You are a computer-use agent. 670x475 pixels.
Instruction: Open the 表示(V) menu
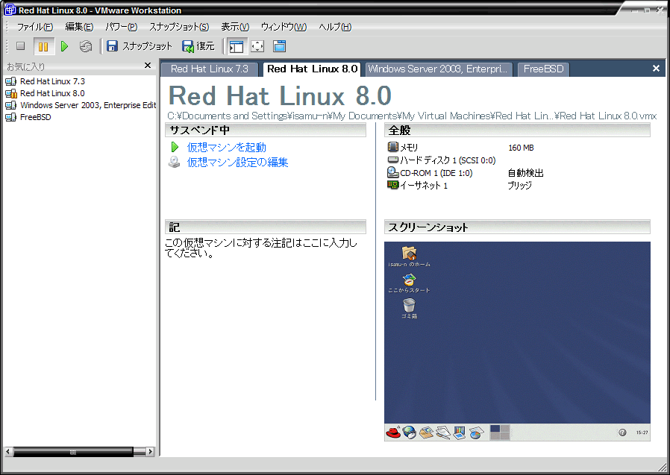(x=235, y=27)
